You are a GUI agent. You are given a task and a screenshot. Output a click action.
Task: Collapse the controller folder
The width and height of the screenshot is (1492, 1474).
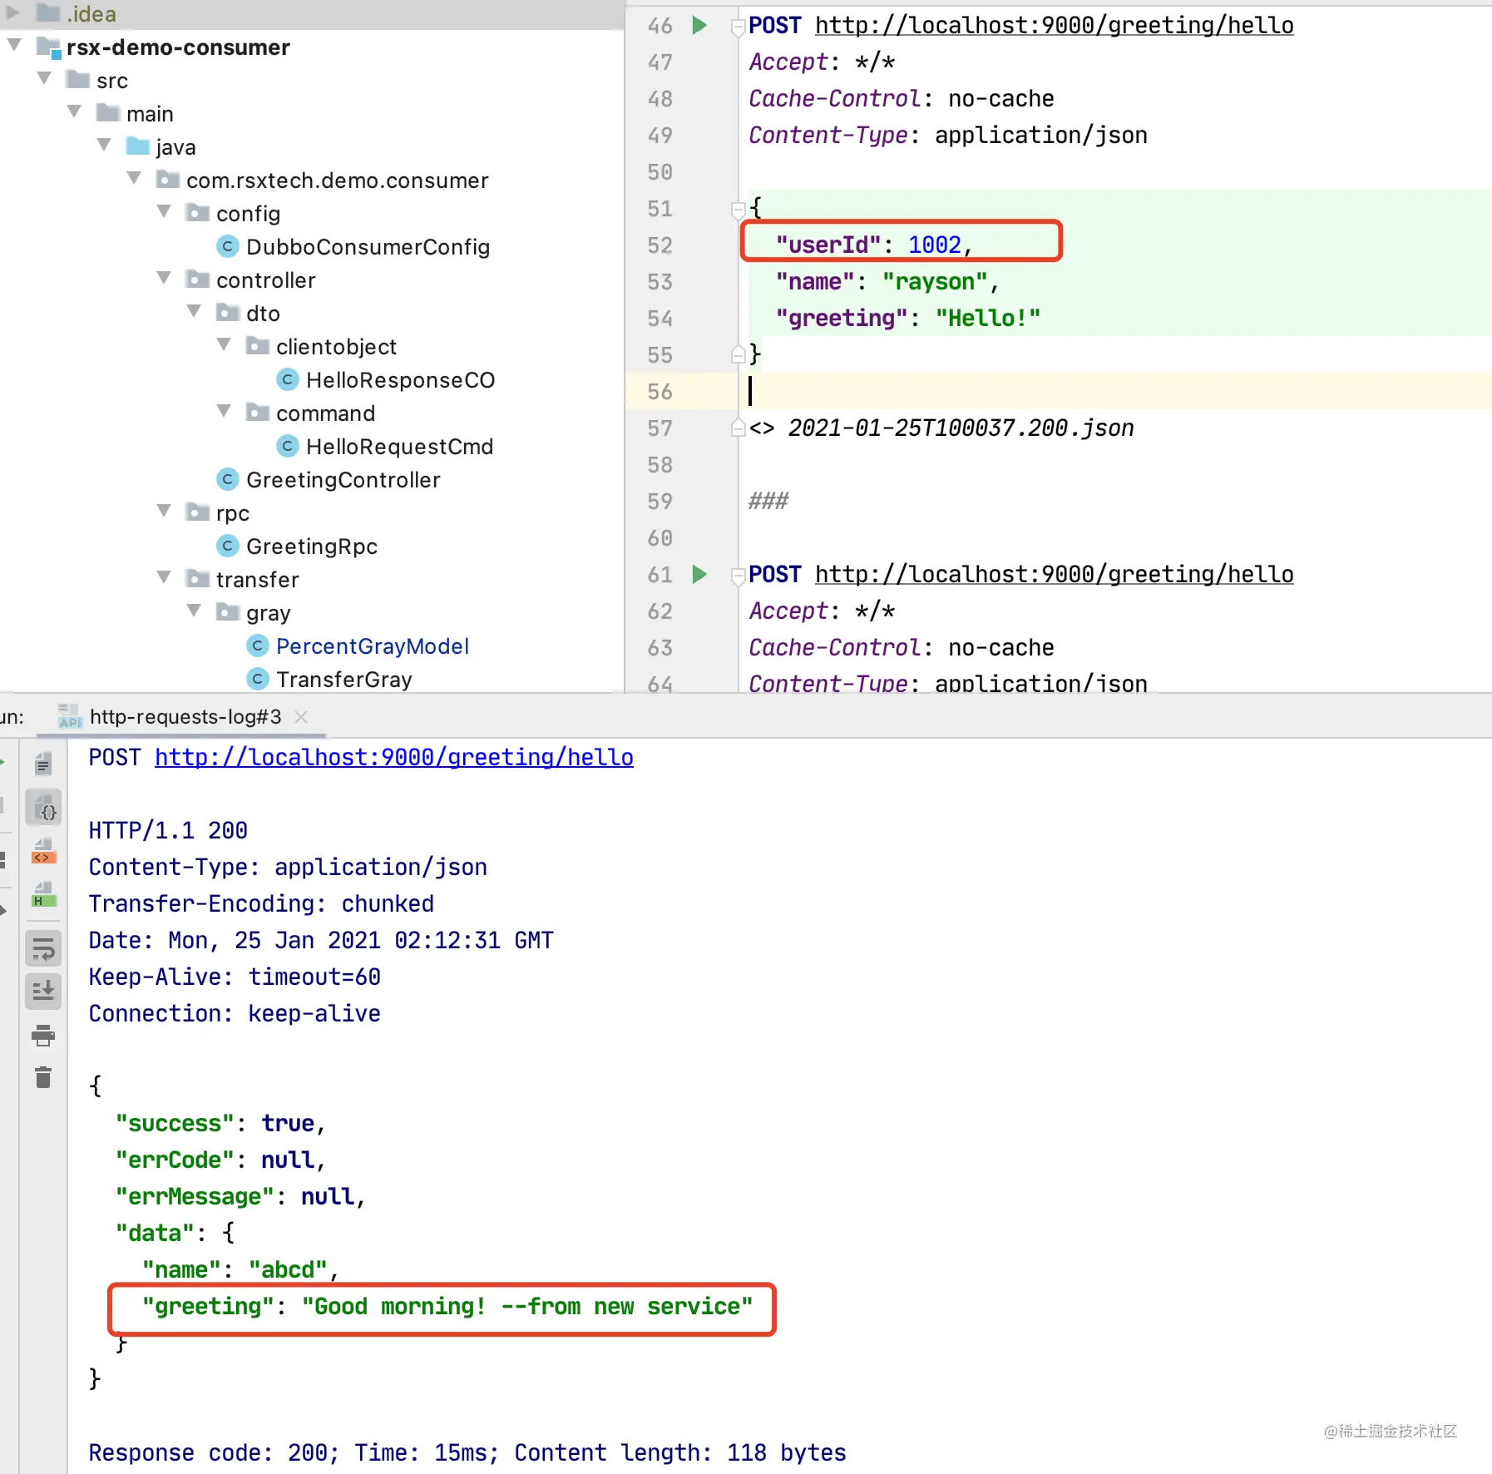tap(164, 279)
